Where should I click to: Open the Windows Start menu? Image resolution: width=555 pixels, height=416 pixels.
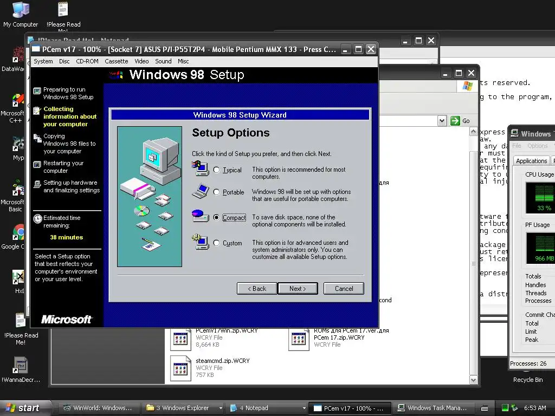(x=23, y=408)
